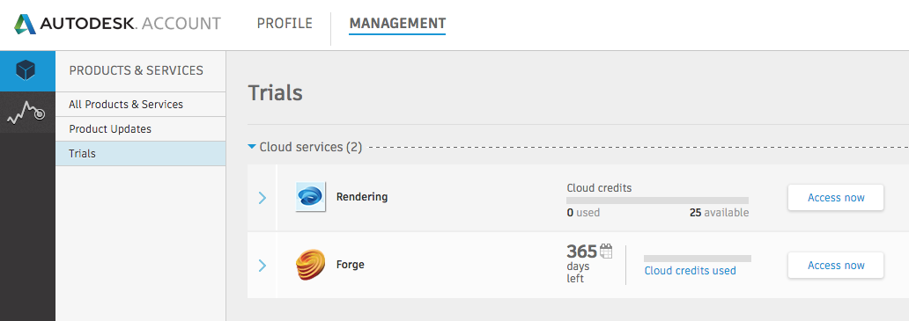Open the Products & Services cube icon

coord(26,70)
